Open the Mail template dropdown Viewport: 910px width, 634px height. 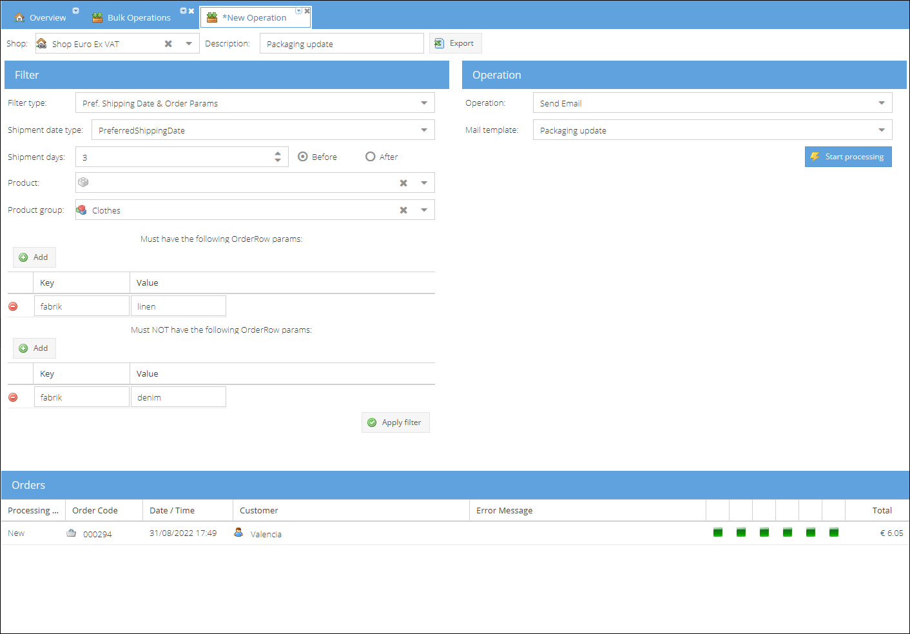881,130
